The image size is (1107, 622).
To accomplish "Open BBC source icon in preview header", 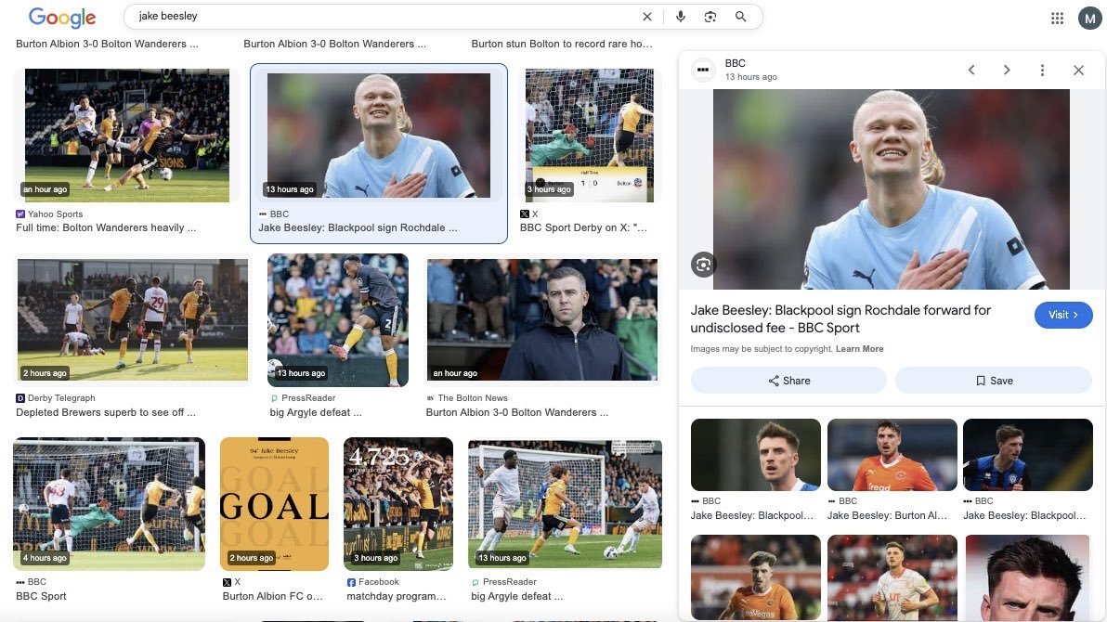I will pos(703,70).
